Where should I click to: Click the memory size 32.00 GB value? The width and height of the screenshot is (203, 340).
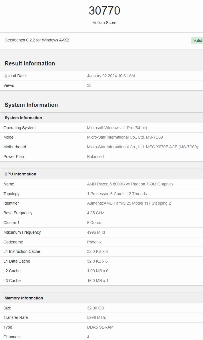click(x=95, y=308)
